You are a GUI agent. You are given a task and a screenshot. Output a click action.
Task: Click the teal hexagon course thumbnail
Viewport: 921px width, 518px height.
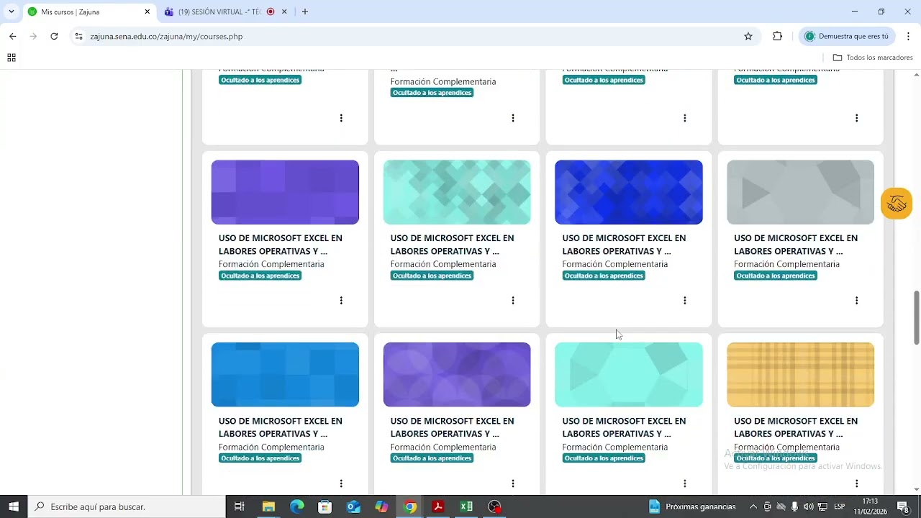[629, 375]
